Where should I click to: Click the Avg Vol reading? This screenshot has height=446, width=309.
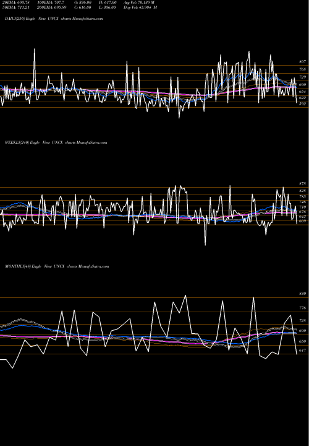pyautogui.click(x=139, y=2)
